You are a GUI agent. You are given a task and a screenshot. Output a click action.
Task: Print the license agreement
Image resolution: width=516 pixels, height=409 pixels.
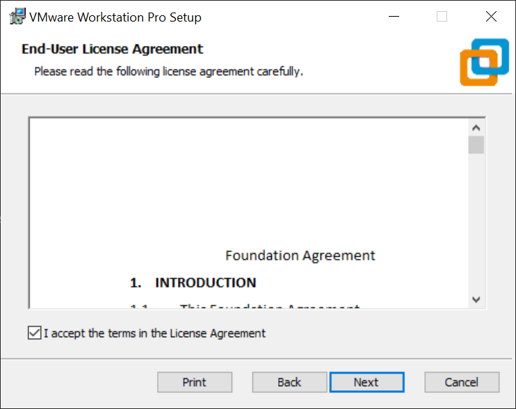(195, 383)
